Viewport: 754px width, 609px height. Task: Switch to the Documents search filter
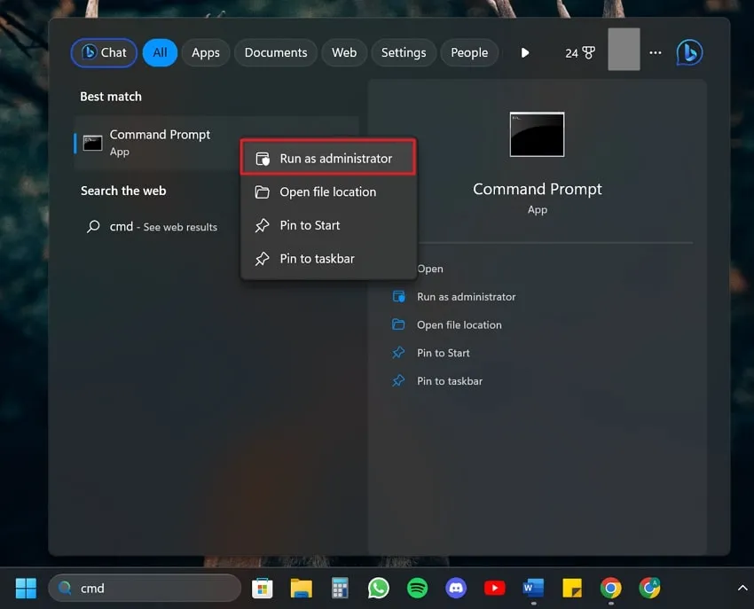coord(276,52)
